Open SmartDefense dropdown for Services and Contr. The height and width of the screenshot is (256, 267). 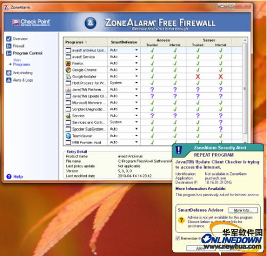136,122
